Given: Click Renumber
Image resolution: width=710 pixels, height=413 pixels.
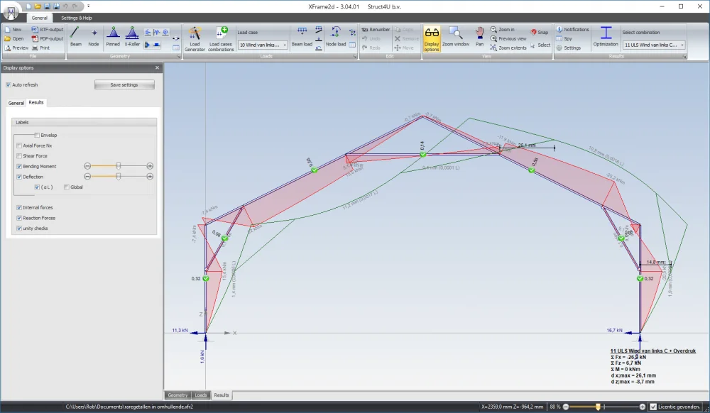Looking at the screenshot, I should (376, 29).
